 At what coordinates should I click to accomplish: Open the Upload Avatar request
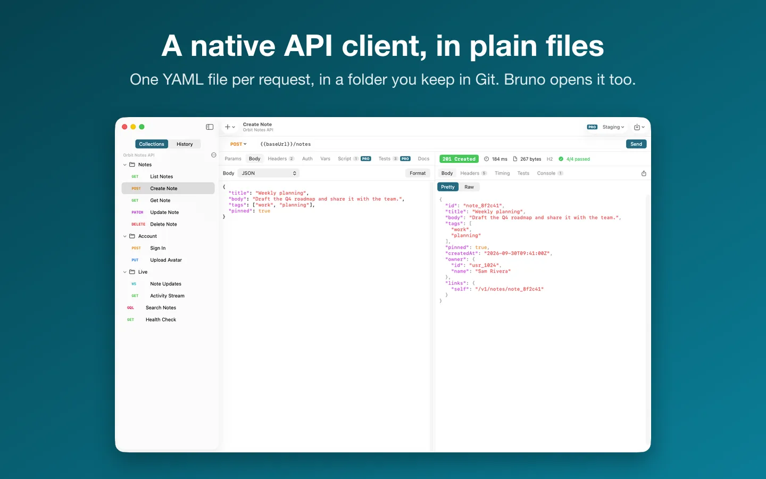168,260
